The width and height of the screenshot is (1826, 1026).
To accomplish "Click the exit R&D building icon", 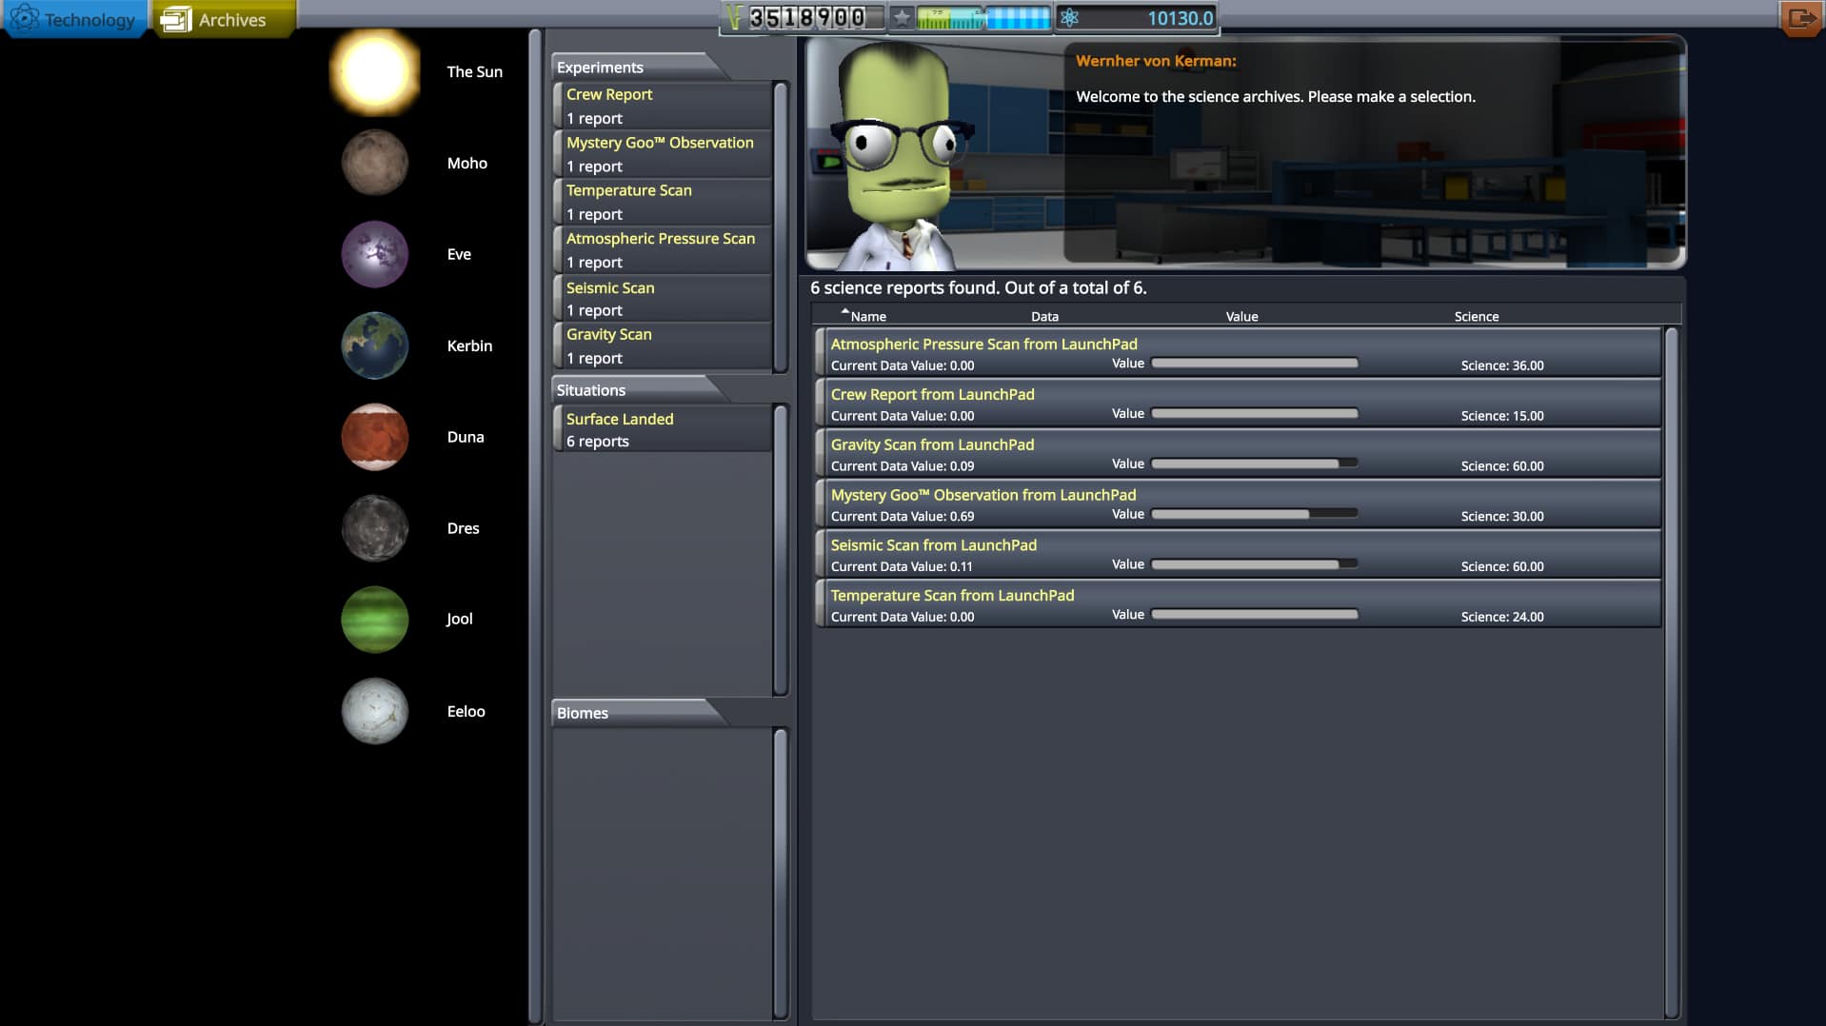I will [1800, 18].
